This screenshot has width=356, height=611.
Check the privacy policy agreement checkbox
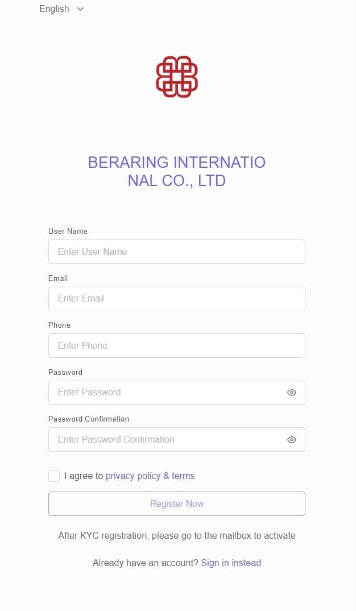click(54, 476)
